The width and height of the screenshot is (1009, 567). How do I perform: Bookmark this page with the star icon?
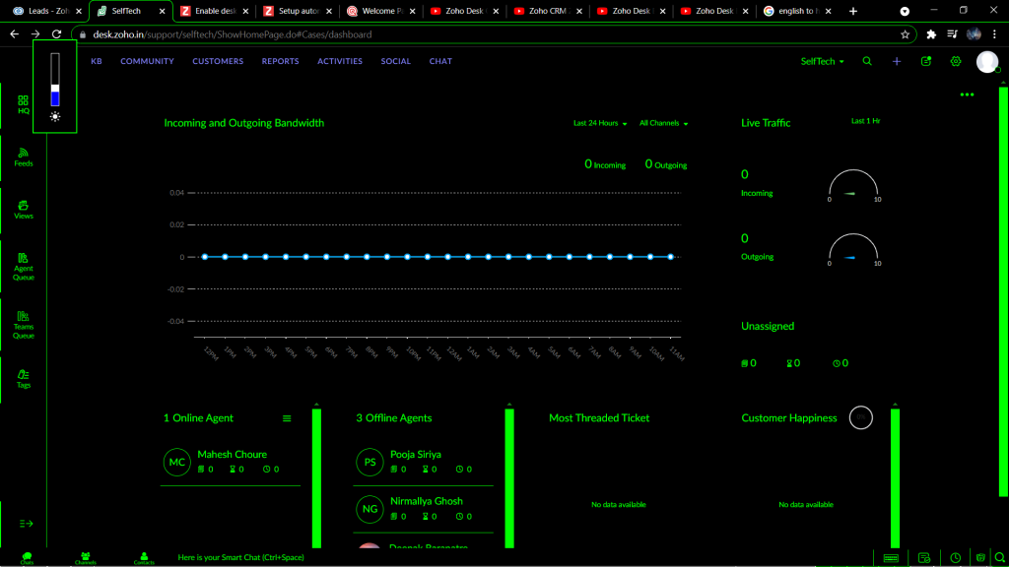[905, 34]
